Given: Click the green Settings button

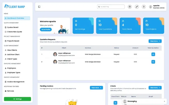Looking at the screenshot, I should click(x=18, y=99).
